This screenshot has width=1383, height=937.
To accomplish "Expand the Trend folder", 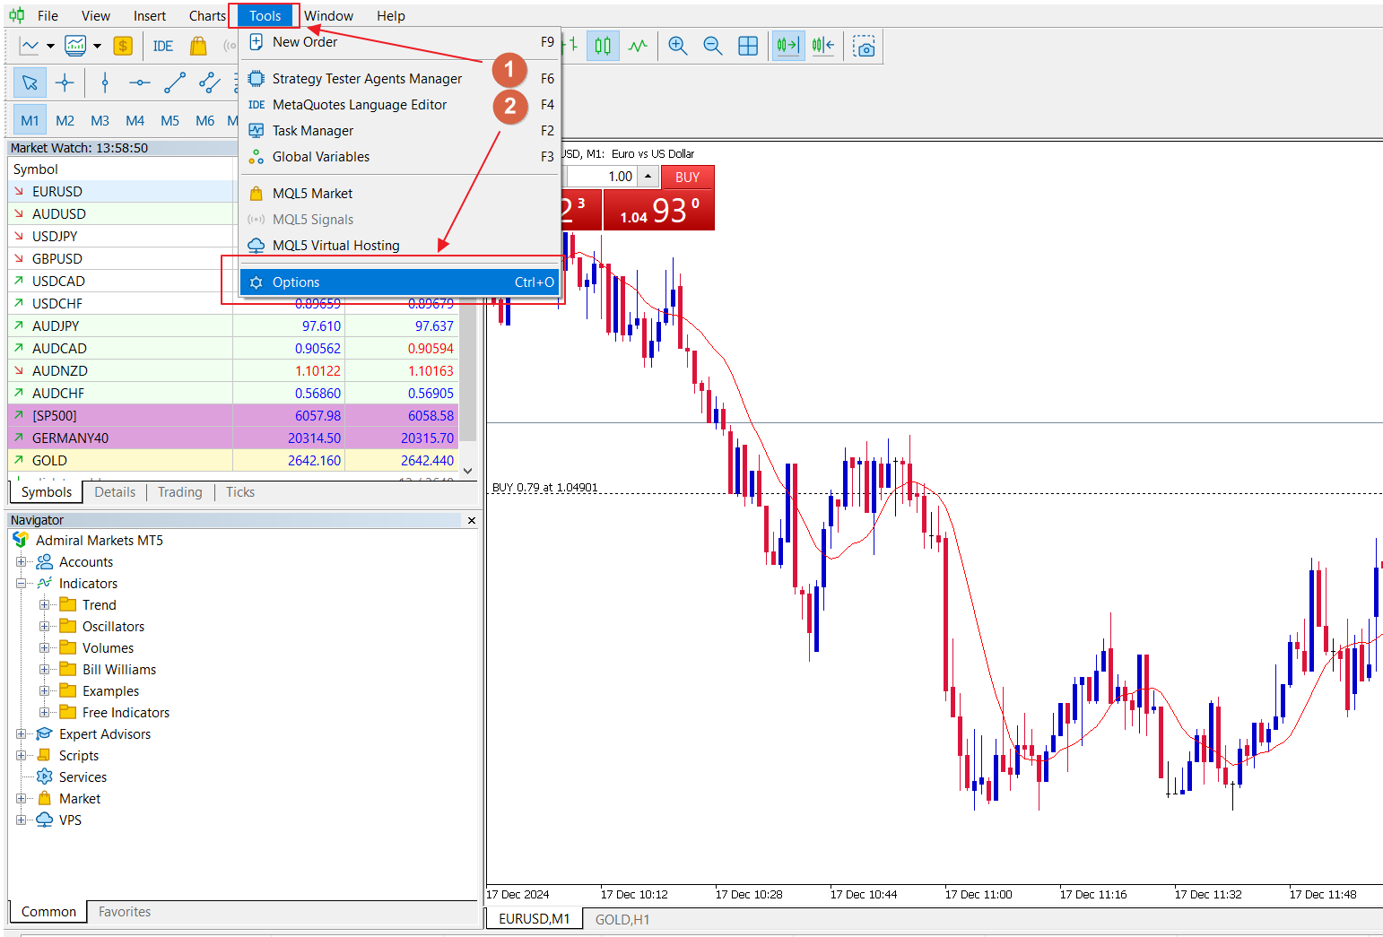I will point(44,605).
